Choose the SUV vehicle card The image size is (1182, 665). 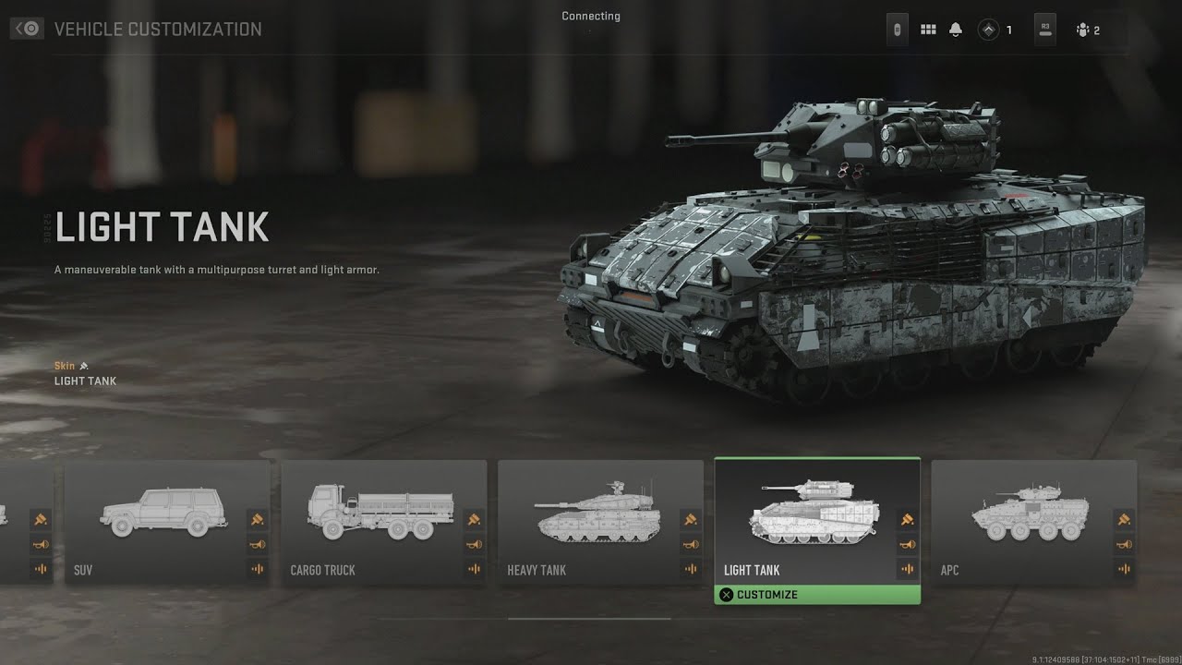click(167, 523)
